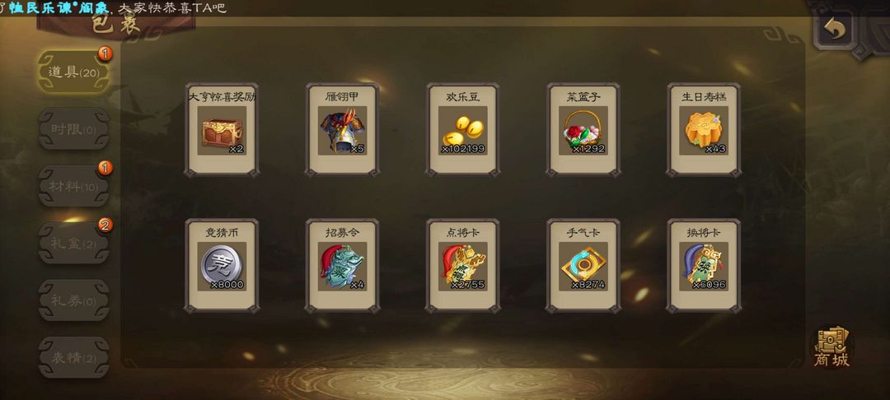The image size is (890, 400).
Task: Open the 礼盒(2) tab
Action: pos(73,243)
